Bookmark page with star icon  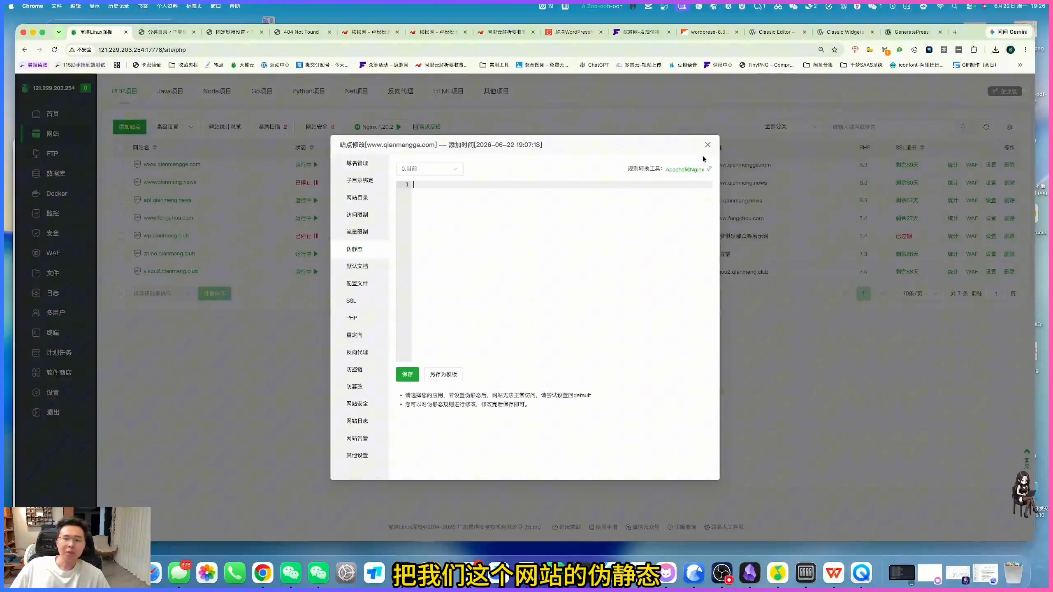pyautogui.click(x=835, y=50)
